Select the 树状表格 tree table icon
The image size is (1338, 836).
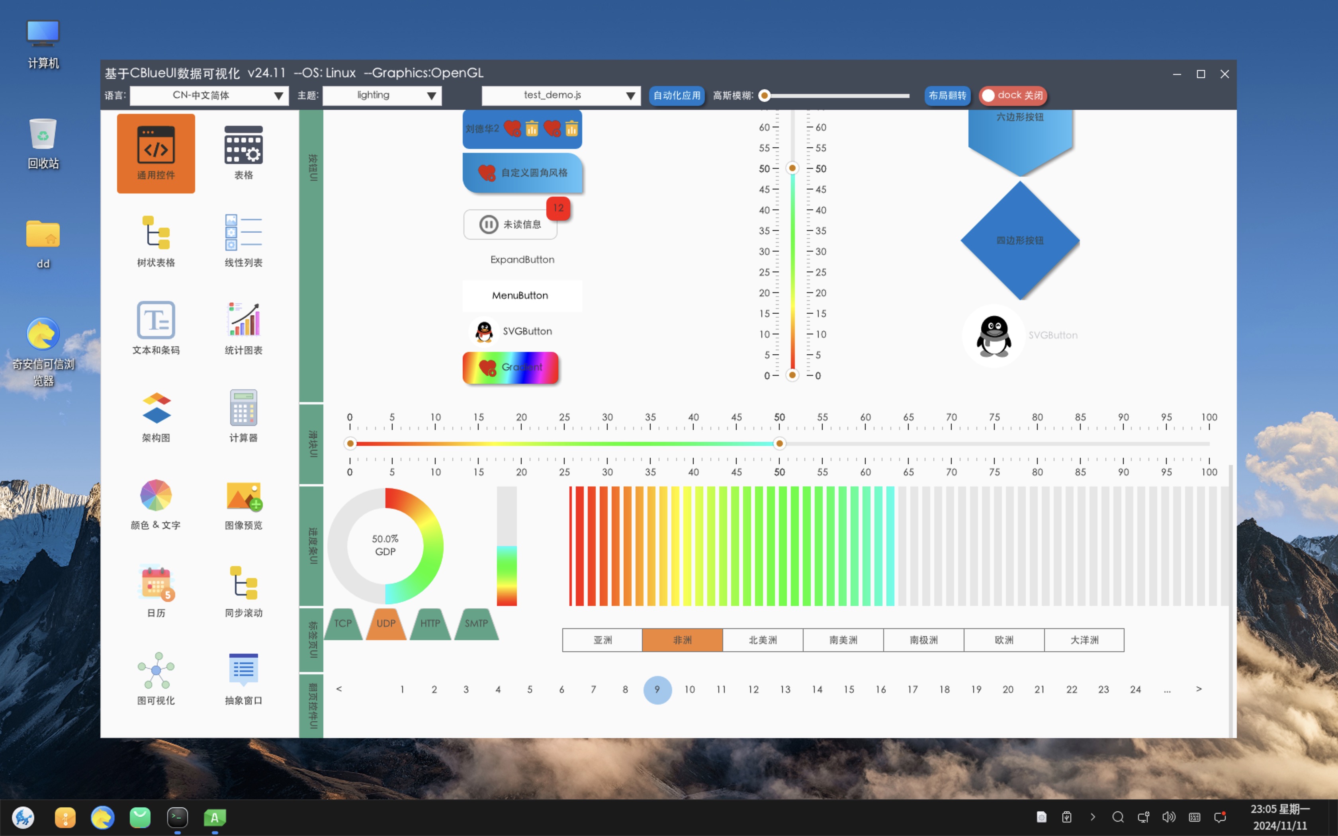(x=156, y=233)
